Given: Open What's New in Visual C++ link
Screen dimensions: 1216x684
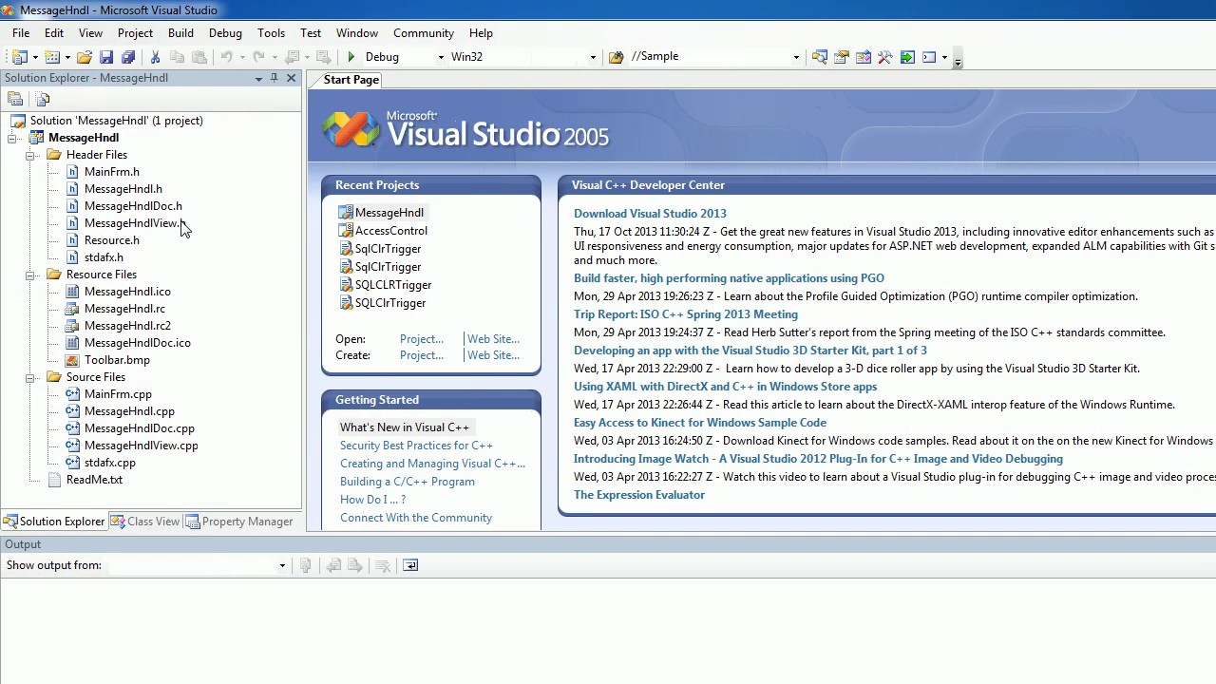Looking at the screenshot, I should click(x=405, y=427).
